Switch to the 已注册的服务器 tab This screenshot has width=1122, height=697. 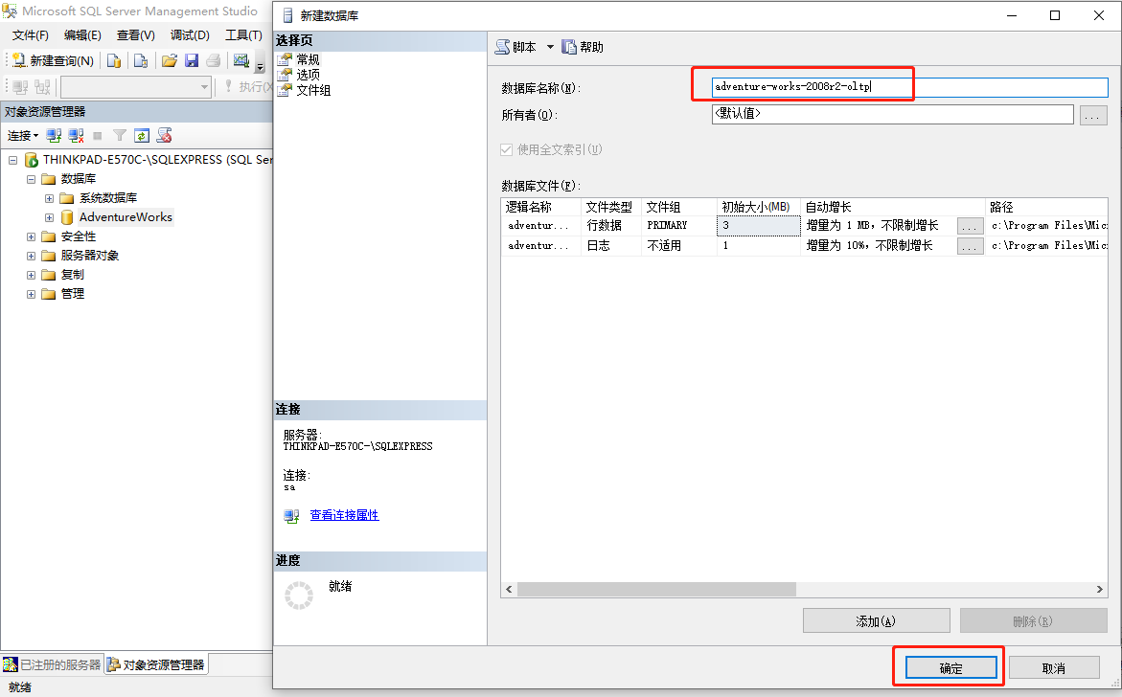52,664
